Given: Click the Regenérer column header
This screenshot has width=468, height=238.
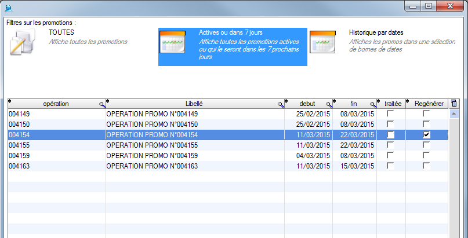Looking at the screenshot, I should 429,104.
